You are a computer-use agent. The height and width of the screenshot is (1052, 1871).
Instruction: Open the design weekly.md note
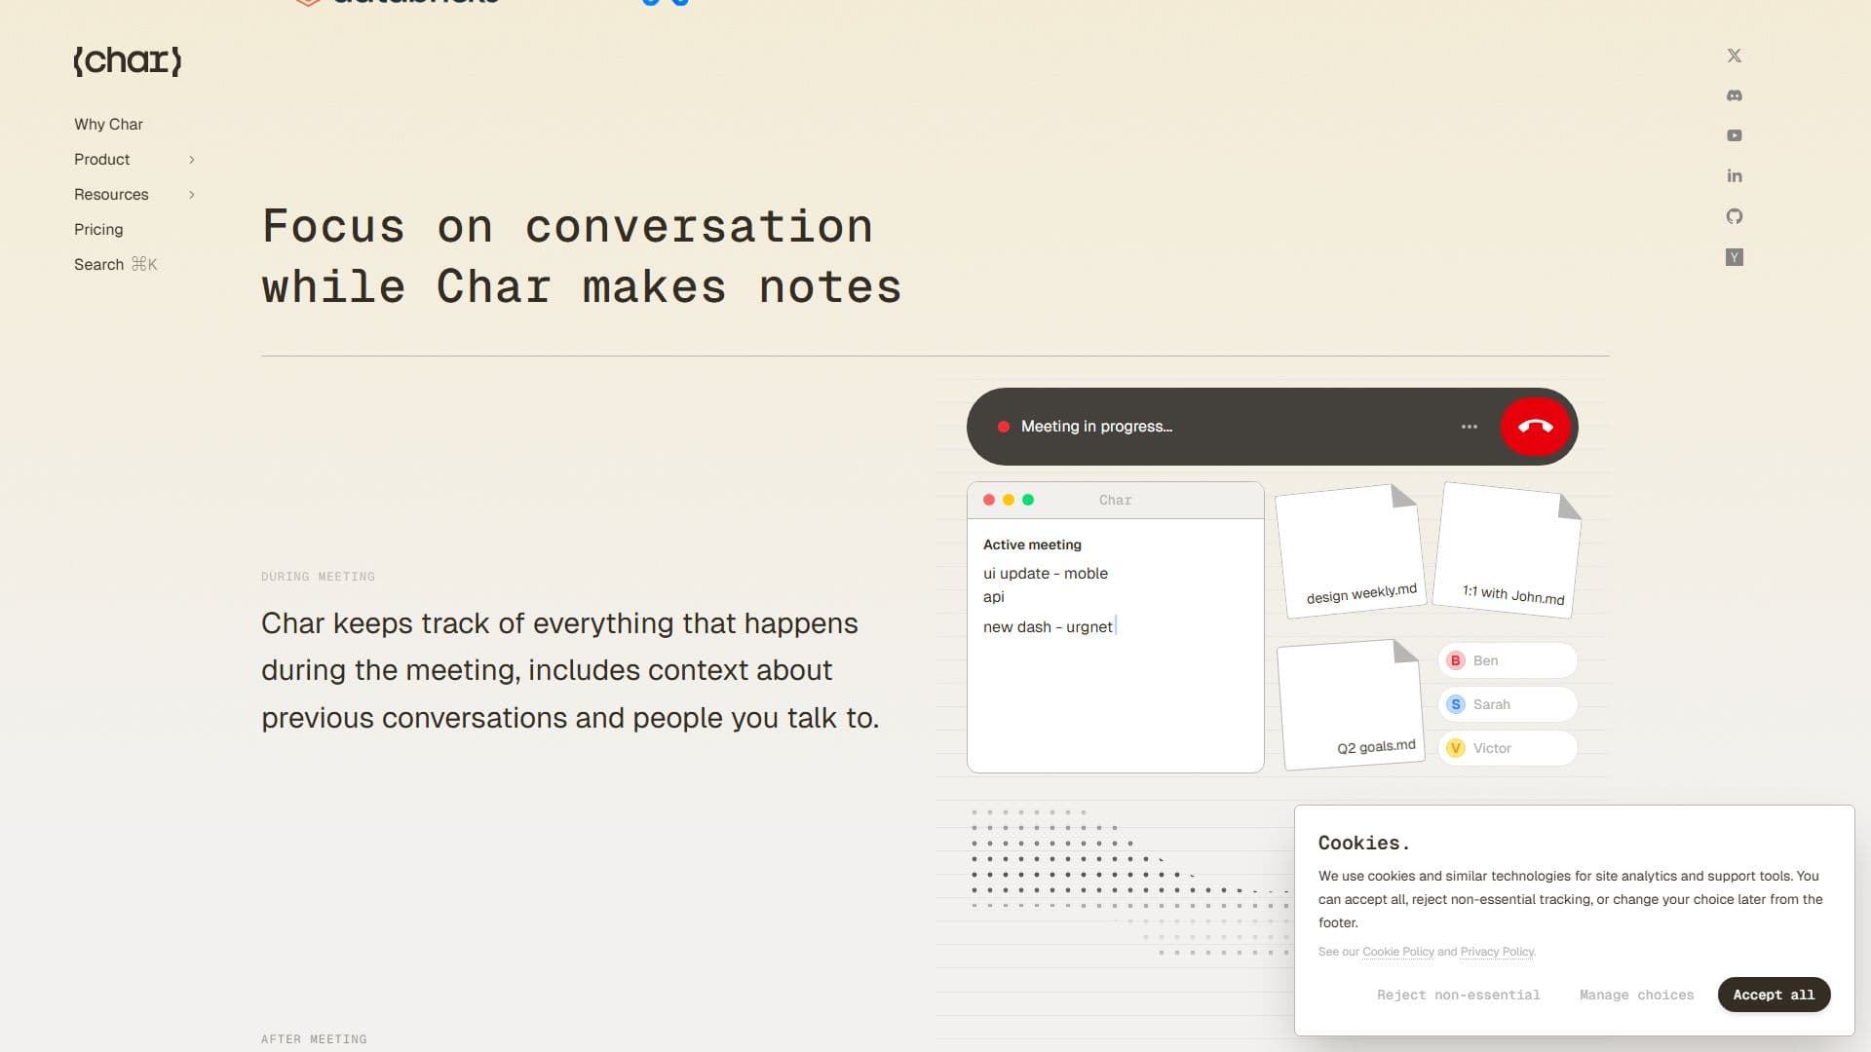tap(1351, 551)
